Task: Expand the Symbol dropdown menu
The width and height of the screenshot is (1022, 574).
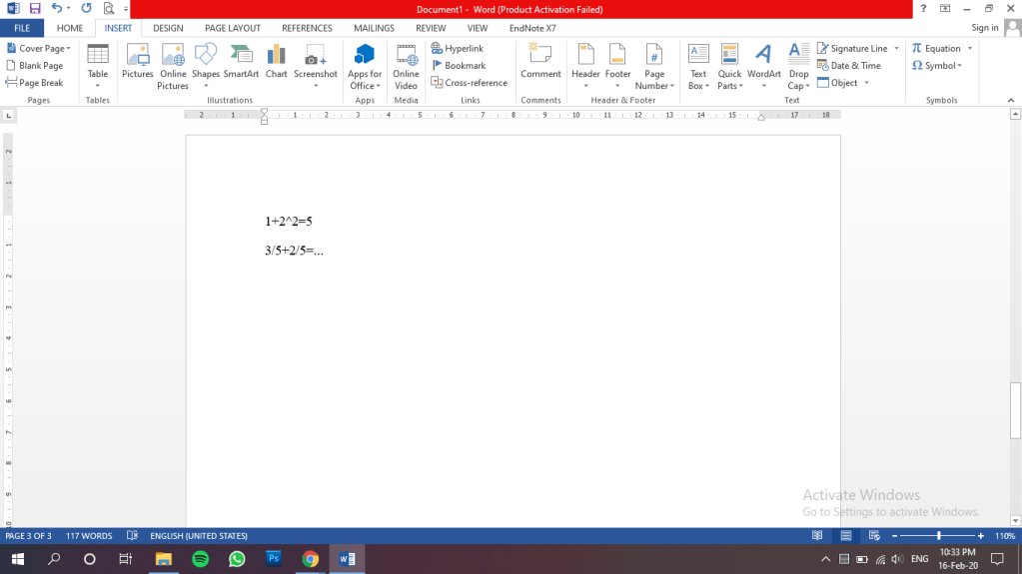Action: pyautogui.click(x=937, y=66)
